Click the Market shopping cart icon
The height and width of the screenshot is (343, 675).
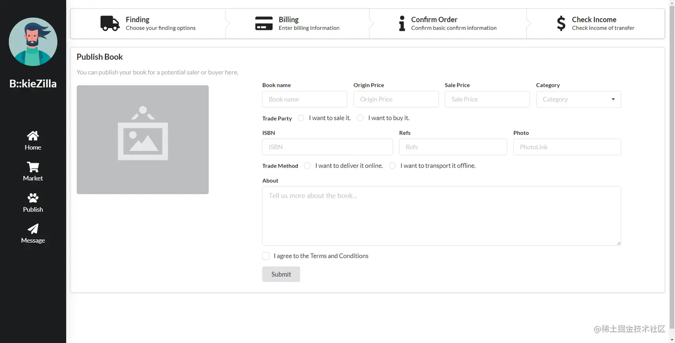point(33,167)
